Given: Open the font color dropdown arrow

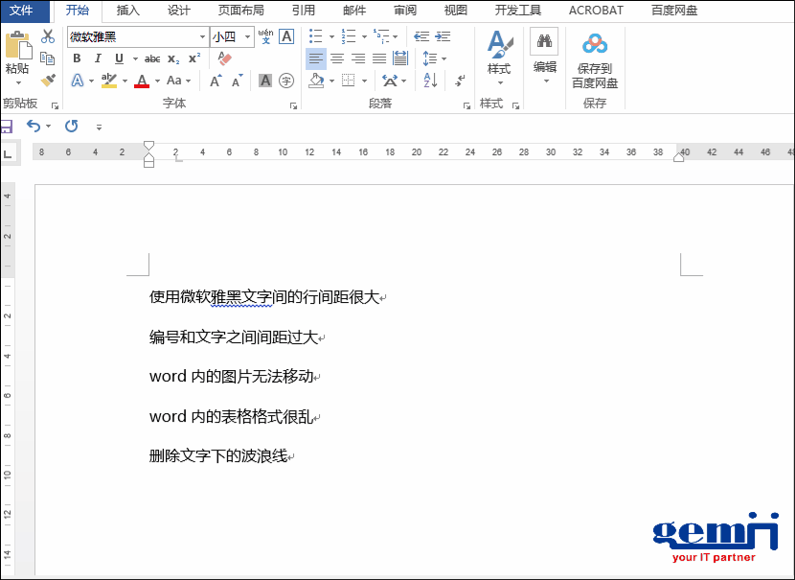Looking at the screenshot, I should pyautogui.click(x=156, y=81).
